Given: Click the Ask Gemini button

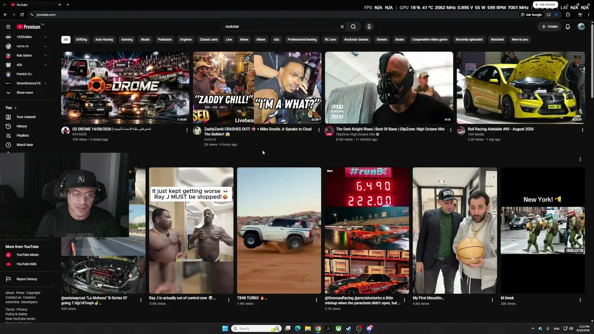Looking at the screenshot, I should click(545, 5).
